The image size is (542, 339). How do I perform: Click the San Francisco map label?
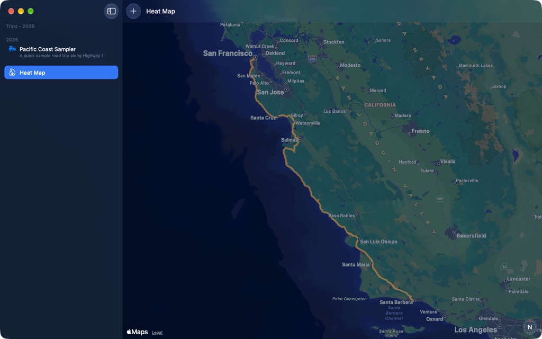click(228, 53)
